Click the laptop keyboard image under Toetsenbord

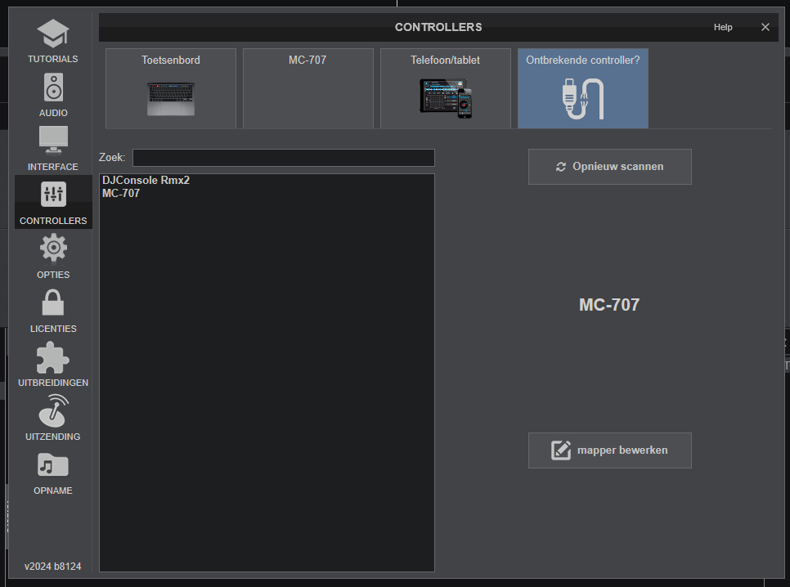(171, 99)
